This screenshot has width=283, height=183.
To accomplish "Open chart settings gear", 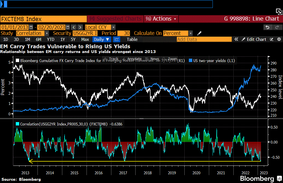I will pos(279,39).
